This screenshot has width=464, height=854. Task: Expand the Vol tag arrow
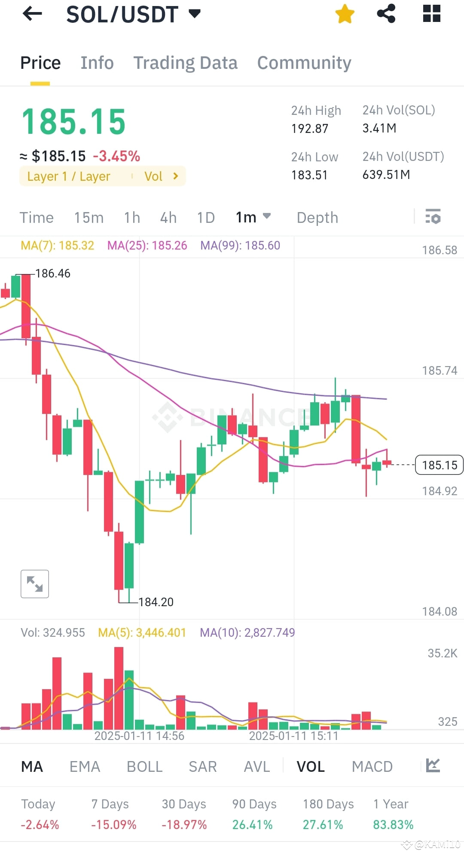coord(174,176)
